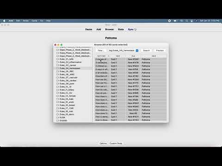Click the deck icon beside Duke_18_msk

click(x=57, y=111)
